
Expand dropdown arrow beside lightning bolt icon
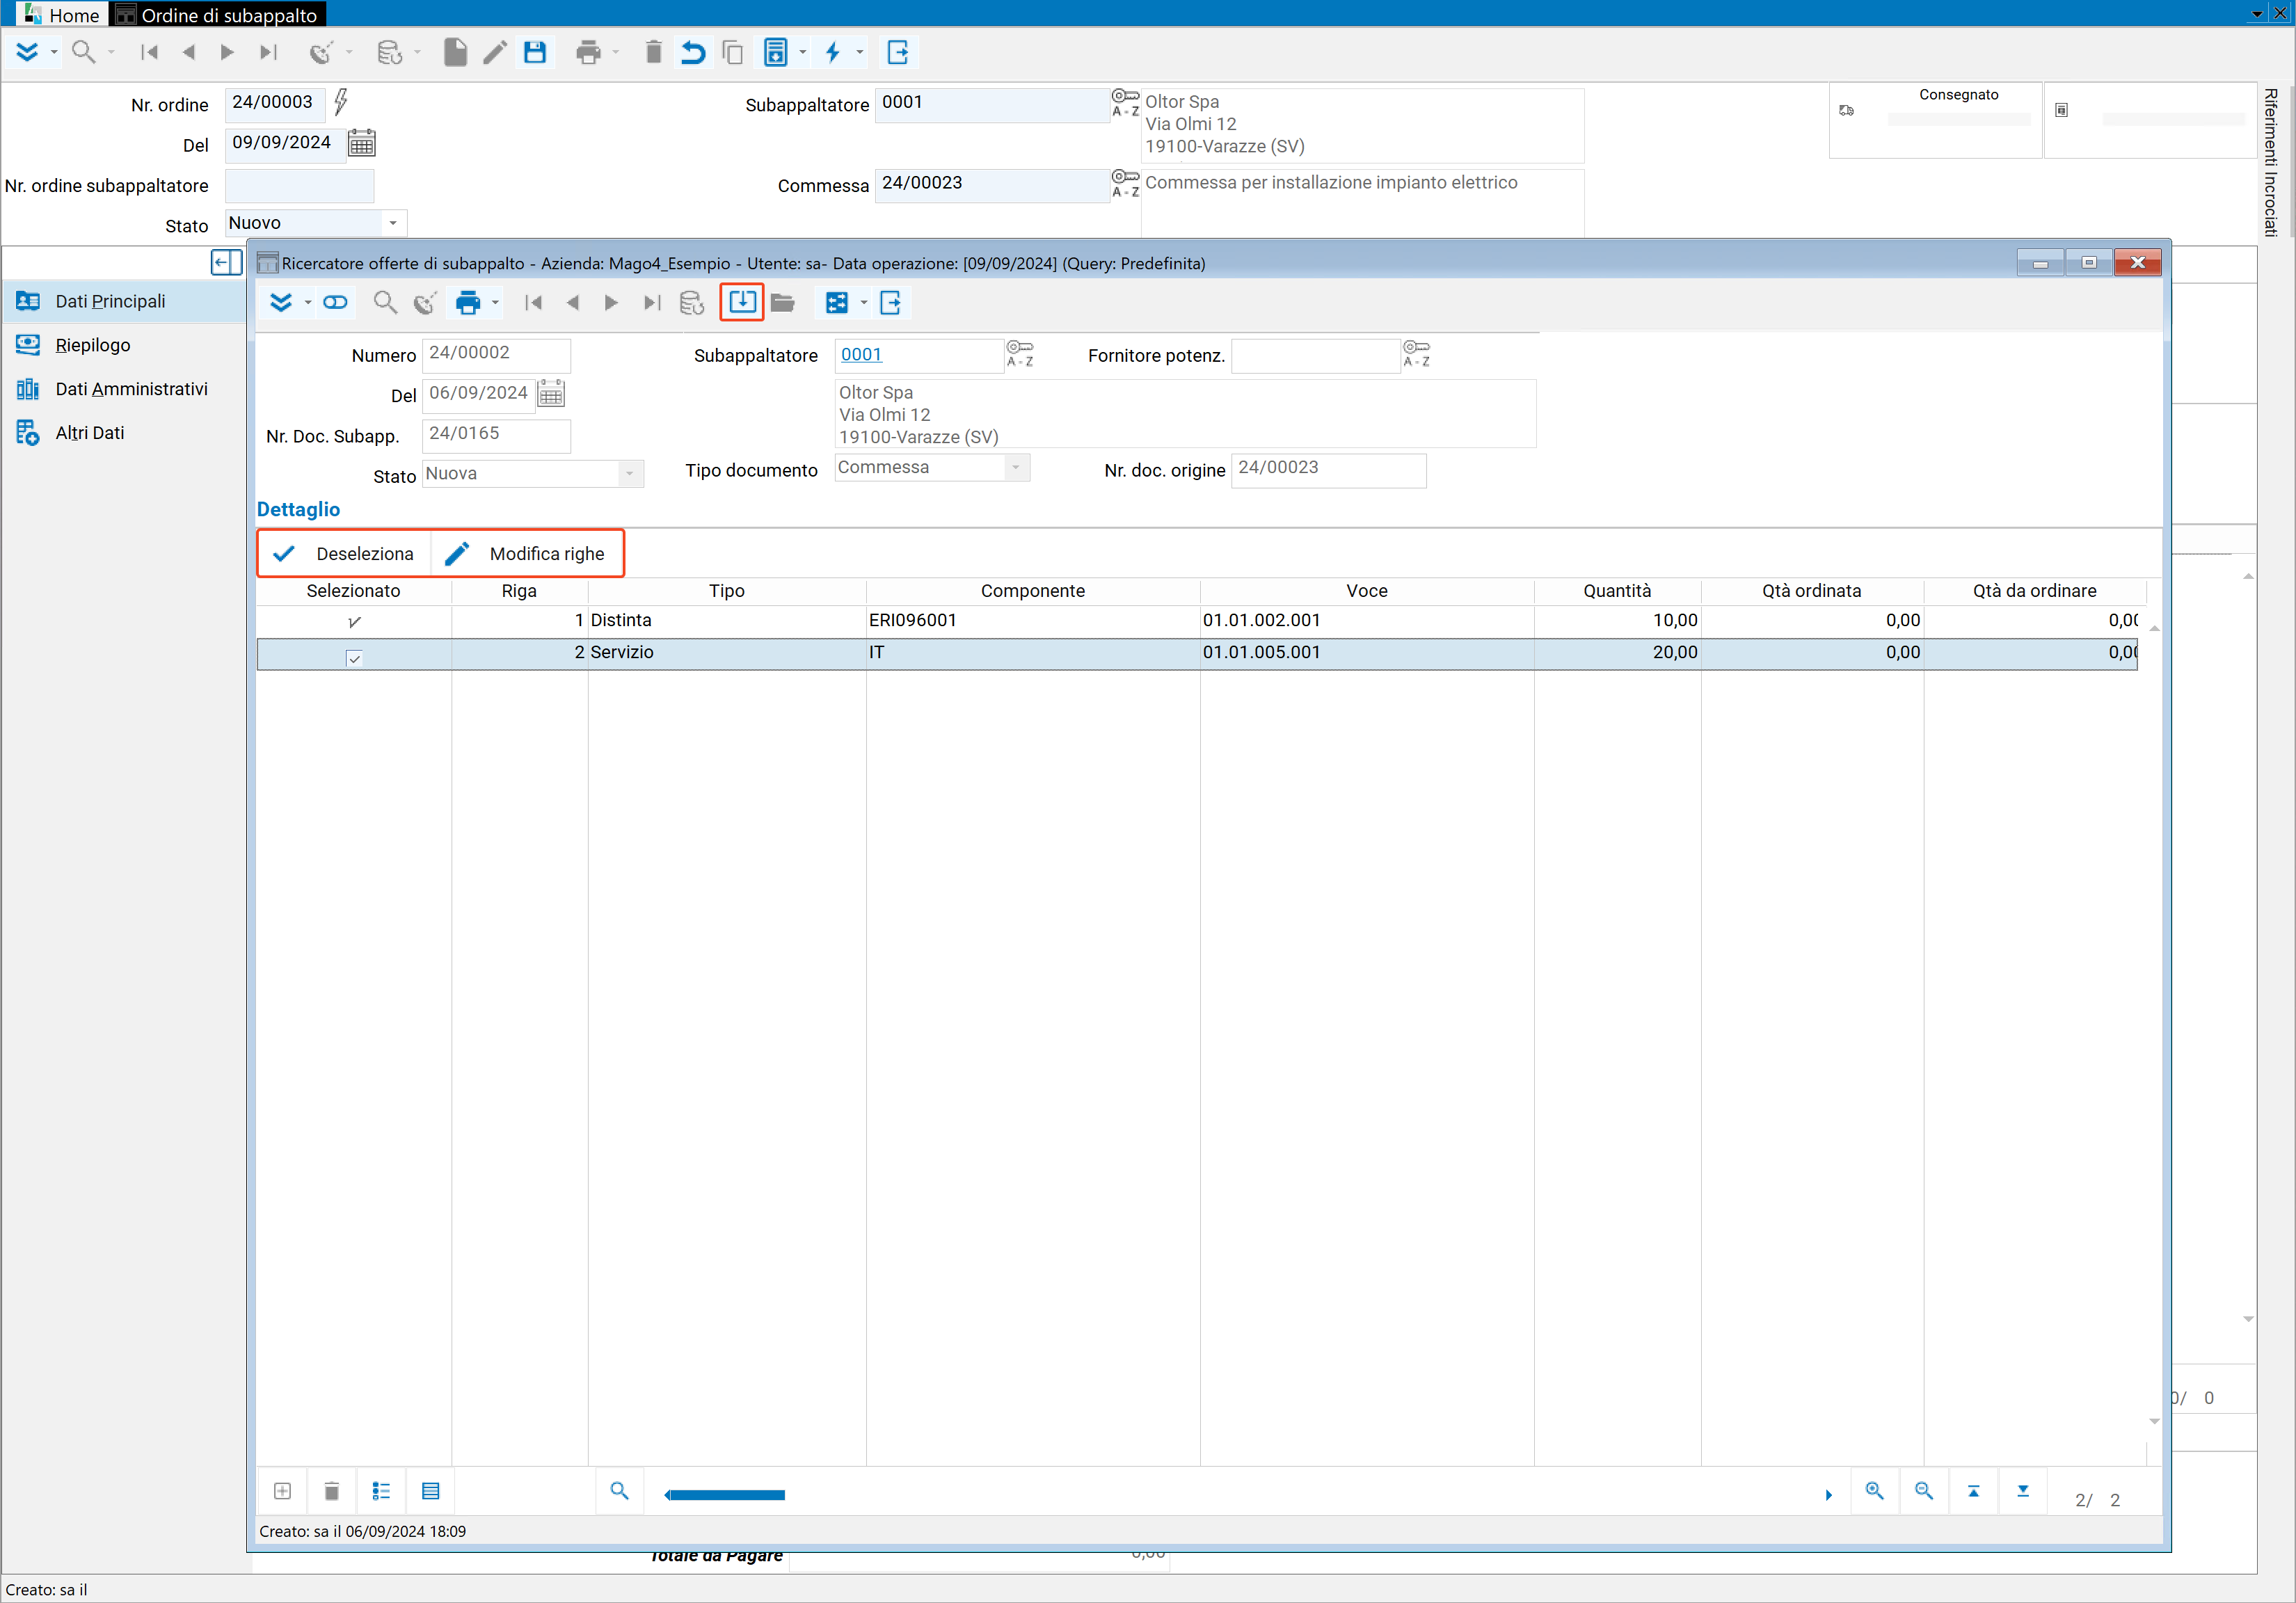click(860, 52)
